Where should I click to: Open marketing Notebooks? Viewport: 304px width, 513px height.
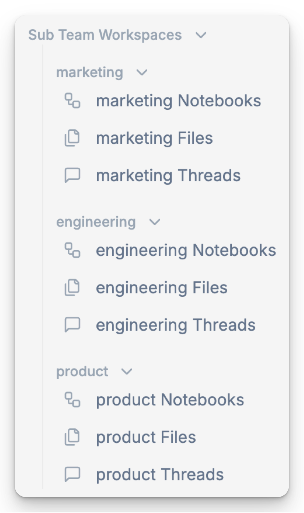[x=179, y=101]
